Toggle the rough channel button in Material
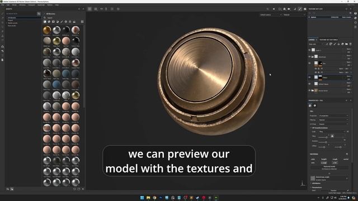 pyautogui.click(x=335, y=159)
